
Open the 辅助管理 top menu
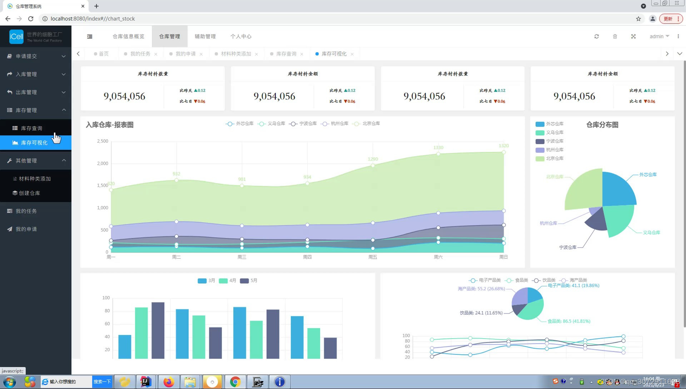pos(205,36)
